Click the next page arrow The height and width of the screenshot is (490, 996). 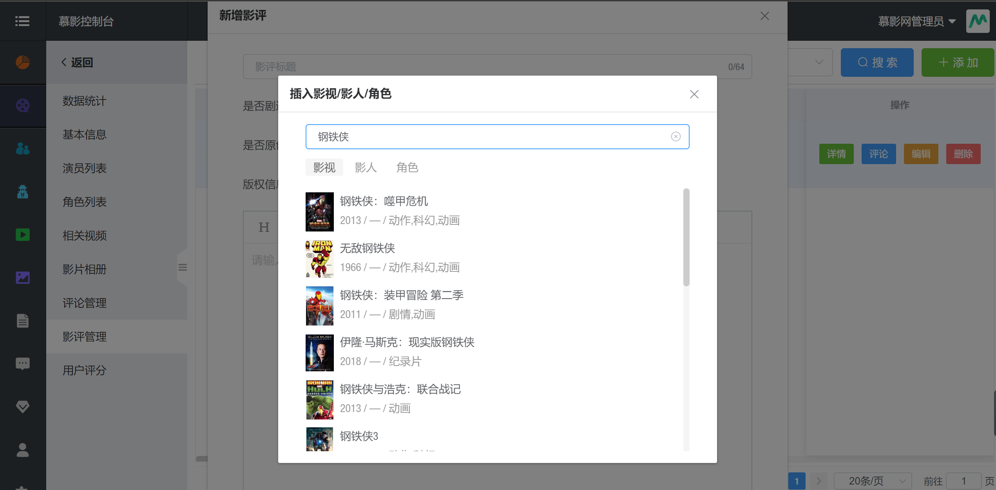(819, 481)
